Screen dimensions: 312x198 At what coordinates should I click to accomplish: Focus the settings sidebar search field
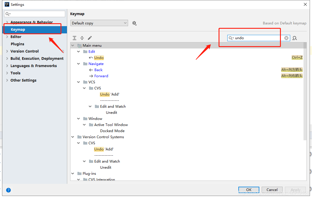point(35,14)
